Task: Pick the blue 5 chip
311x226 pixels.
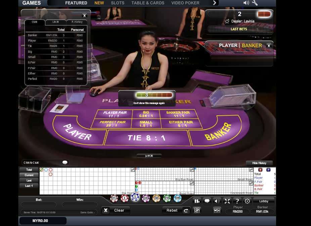Action: click(135, 197)
